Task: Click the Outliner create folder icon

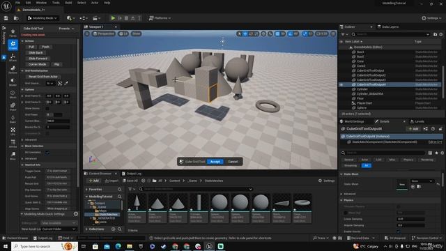Action: (x=435, y=34)
